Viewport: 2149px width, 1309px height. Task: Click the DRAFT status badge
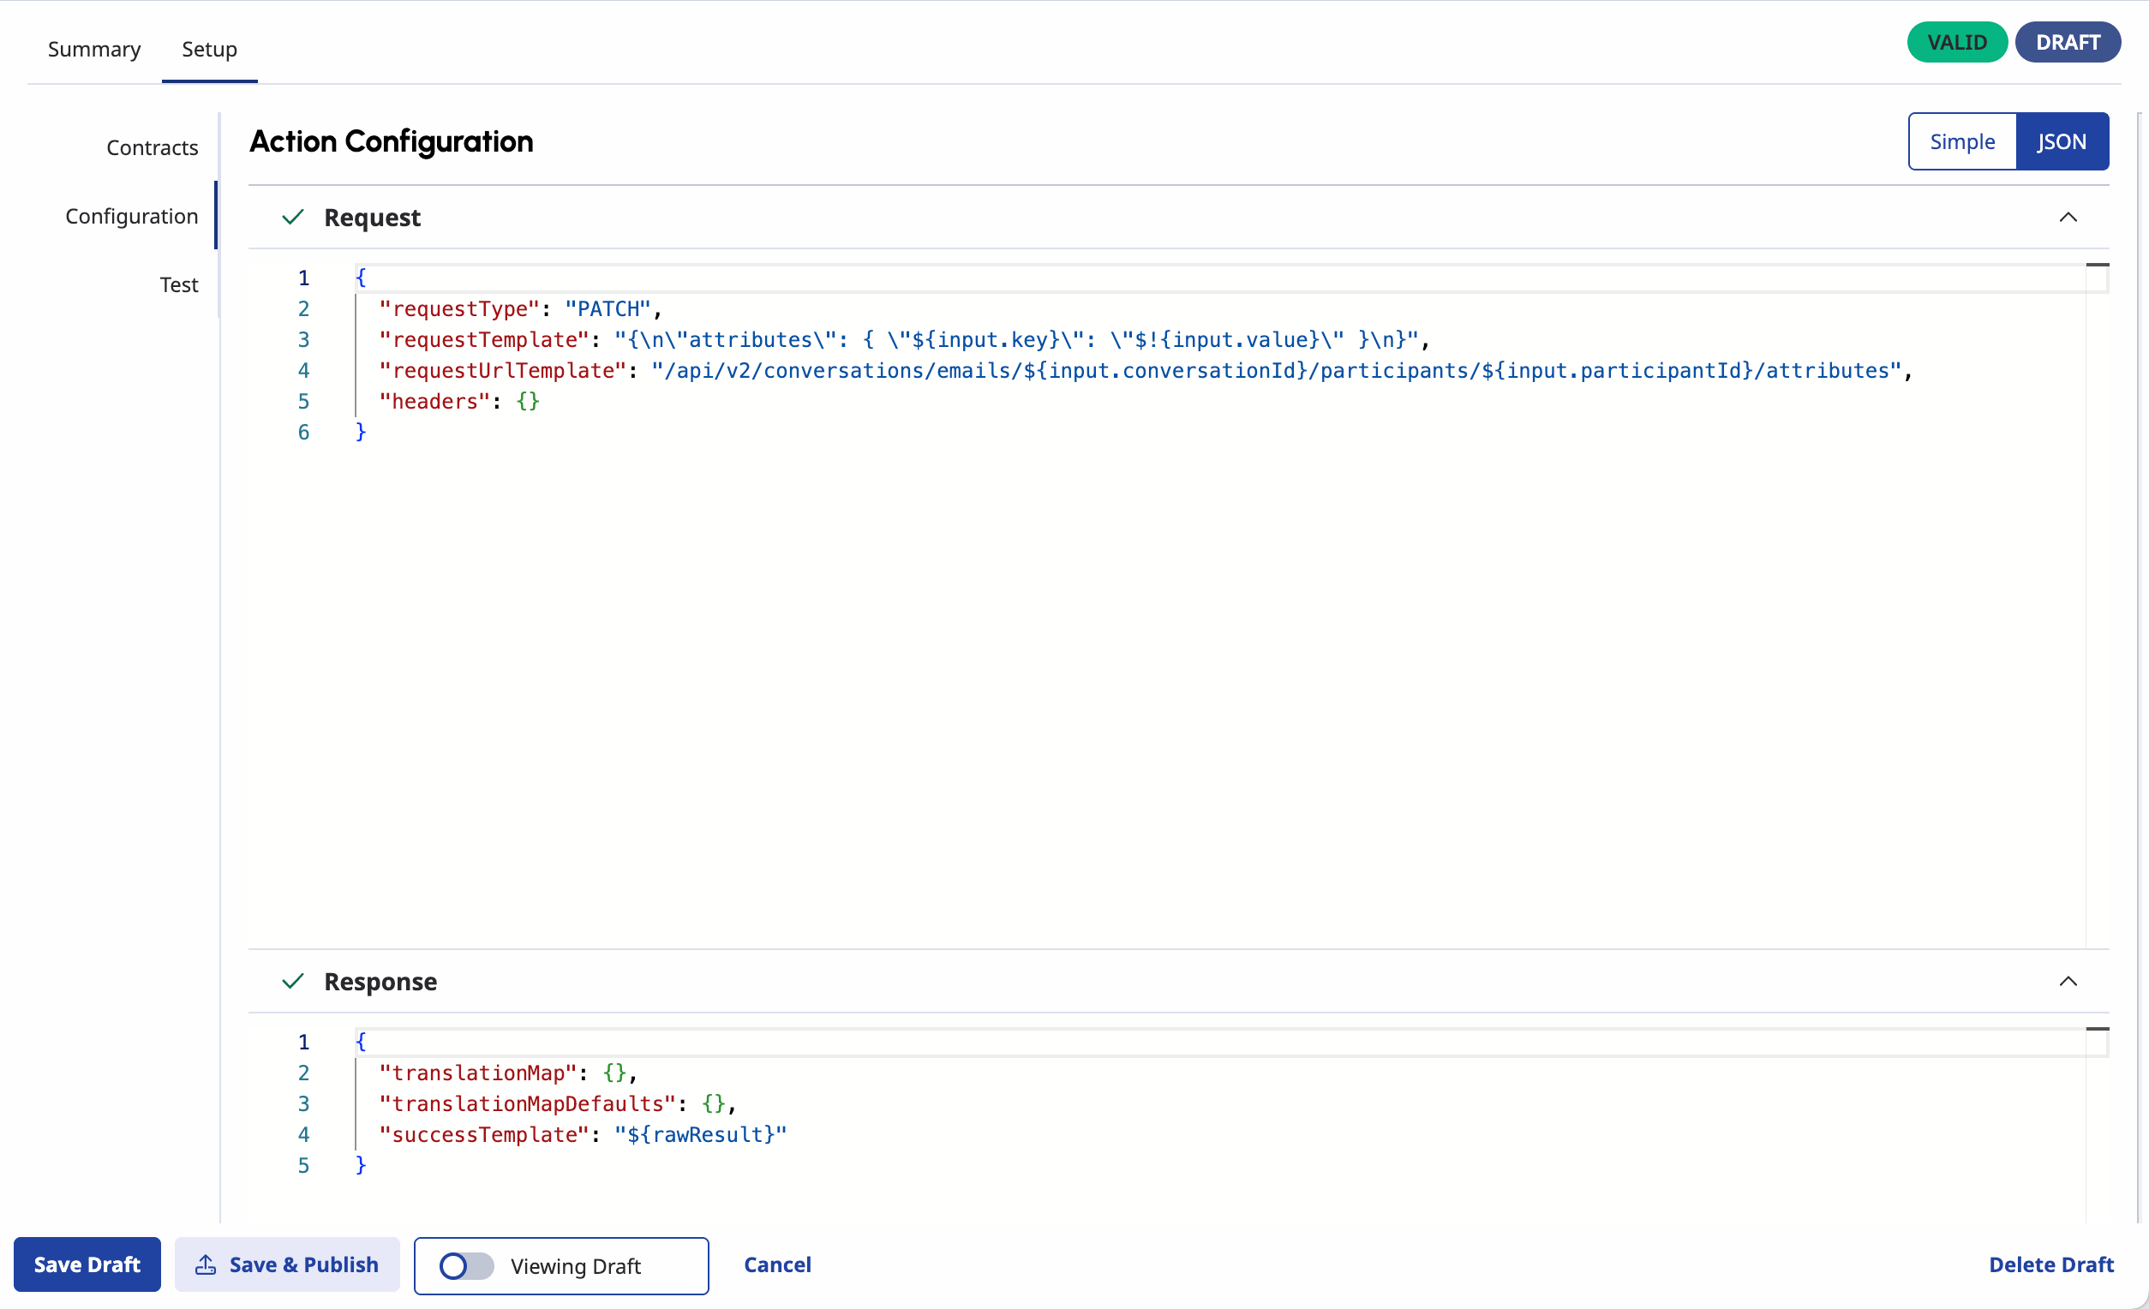tap(2067, 42)
